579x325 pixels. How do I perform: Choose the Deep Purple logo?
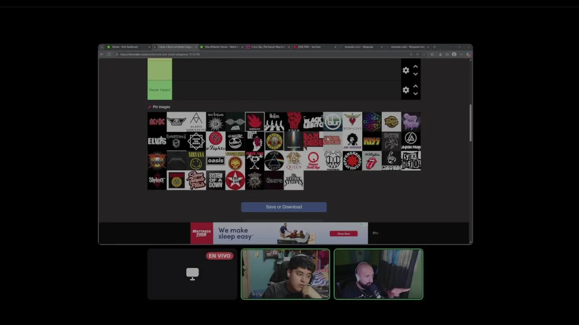pos(411,122)
